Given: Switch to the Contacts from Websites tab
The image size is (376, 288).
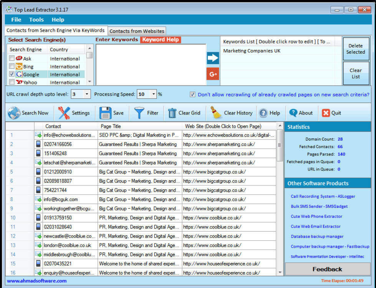Looking at the screenshot, I should (x=137, y=31).
